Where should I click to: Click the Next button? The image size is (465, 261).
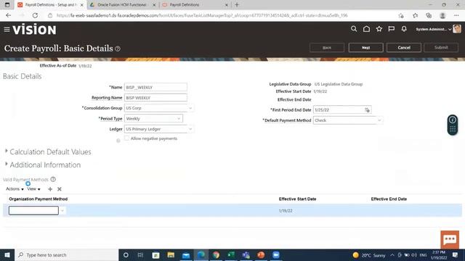pos(365,48)
